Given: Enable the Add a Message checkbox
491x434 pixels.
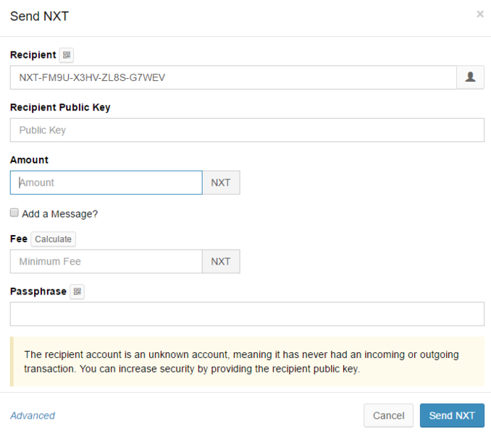Looking at the screenshot, I should pos(14,213).
